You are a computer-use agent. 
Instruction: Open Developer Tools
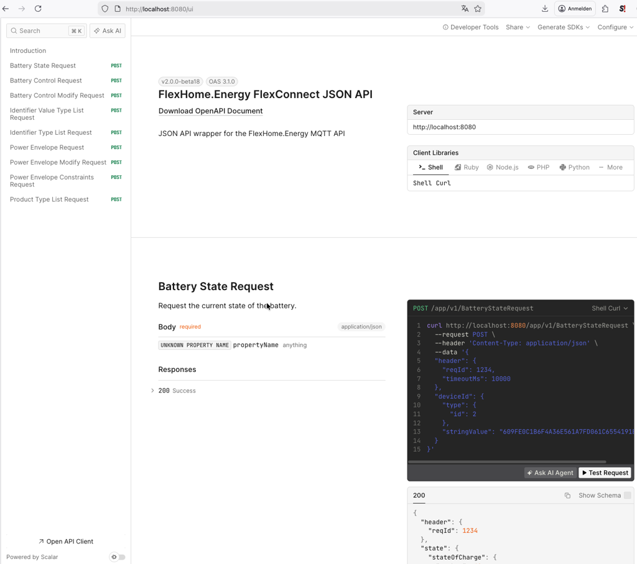(x=470, y=27)
